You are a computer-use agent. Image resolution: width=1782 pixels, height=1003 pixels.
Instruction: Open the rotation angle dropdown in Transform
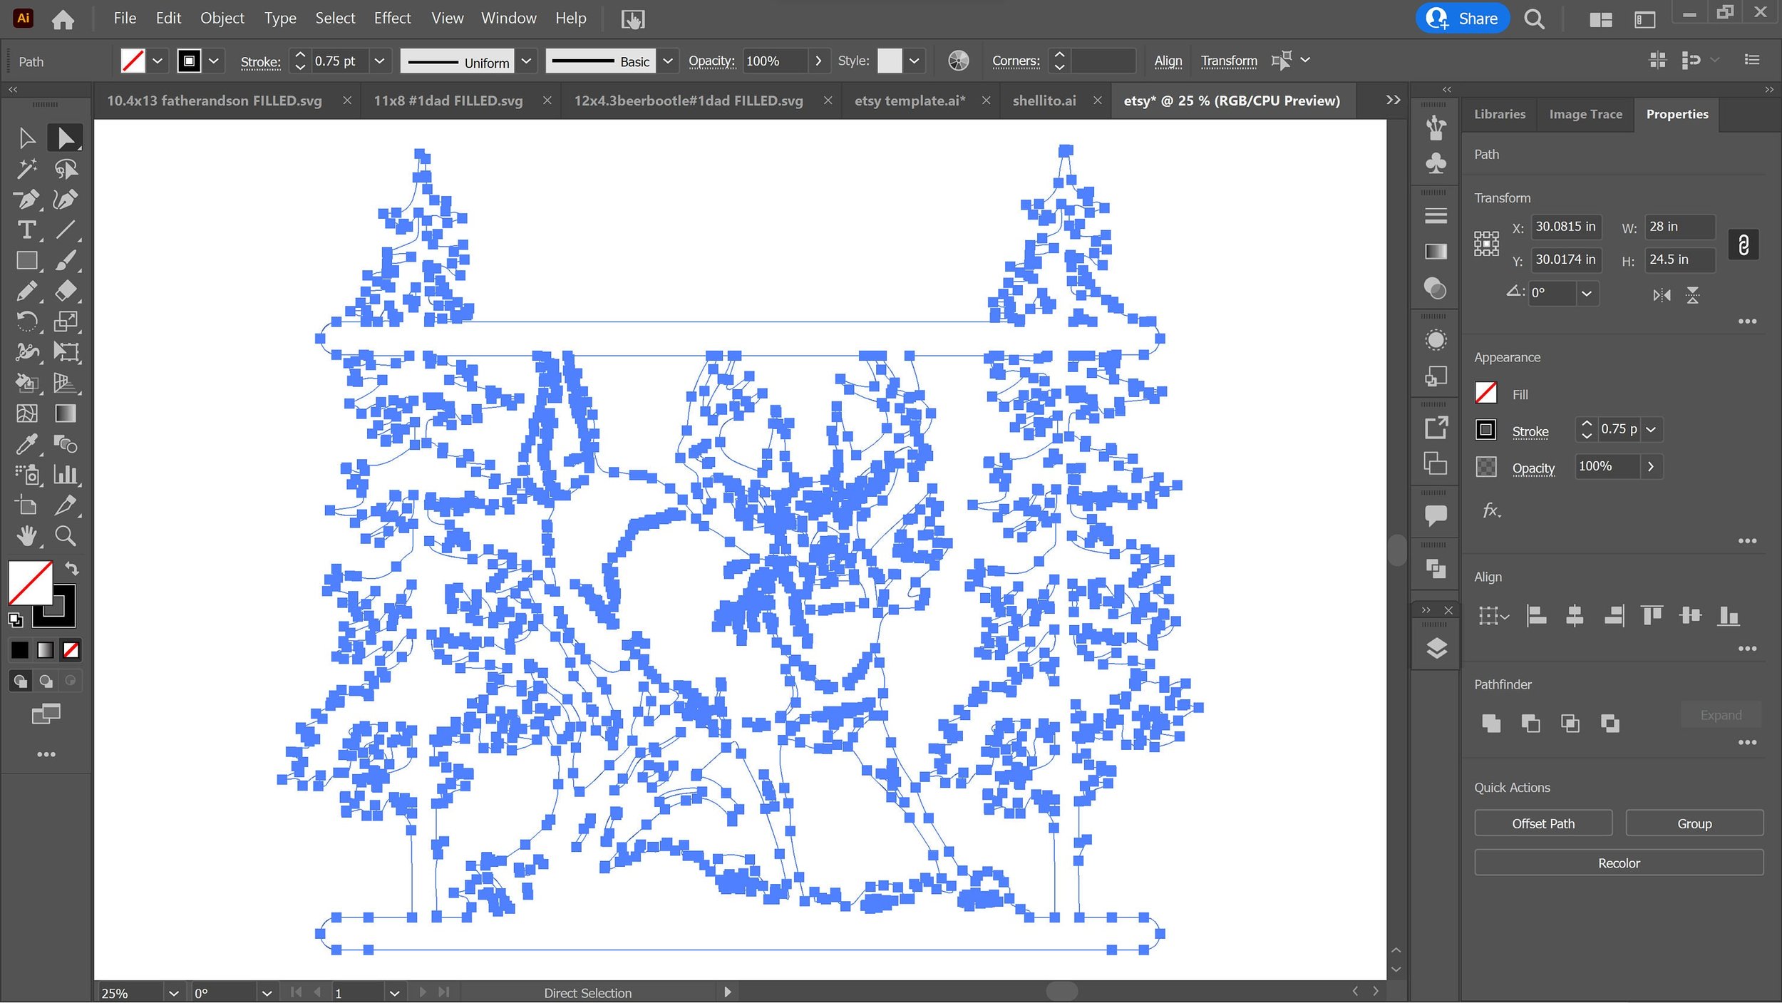pyautogui.click(x=1586, y=294)
